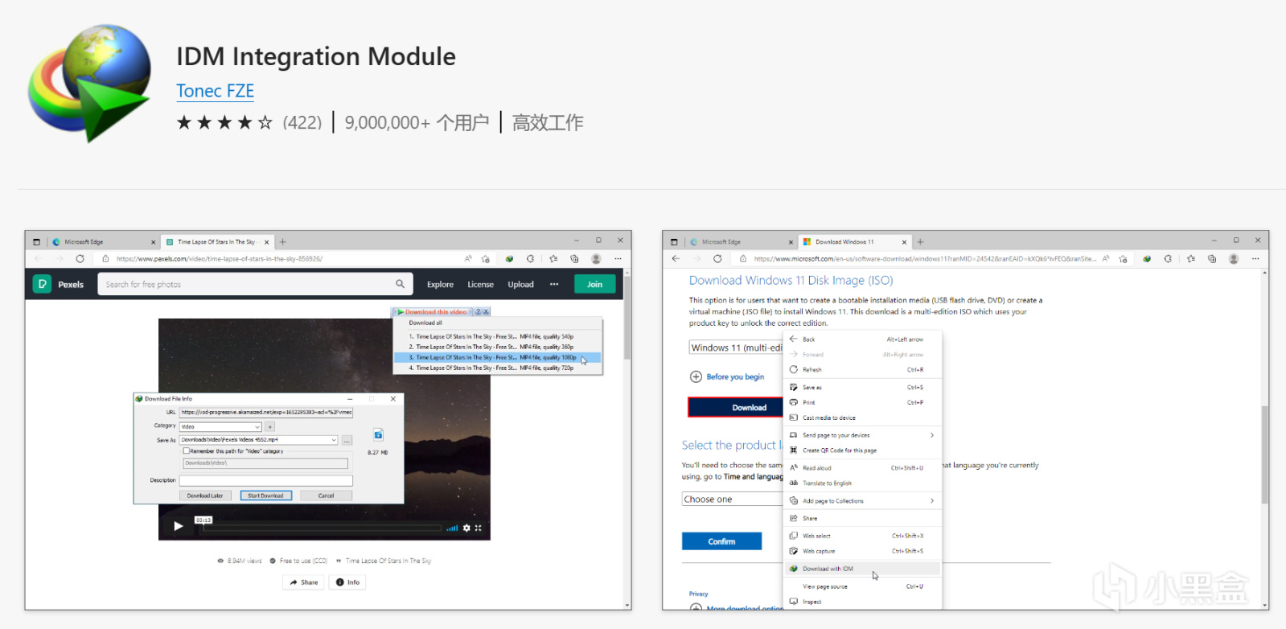
Task: Close the Download this video panel
Action: (x=486, y=311)
